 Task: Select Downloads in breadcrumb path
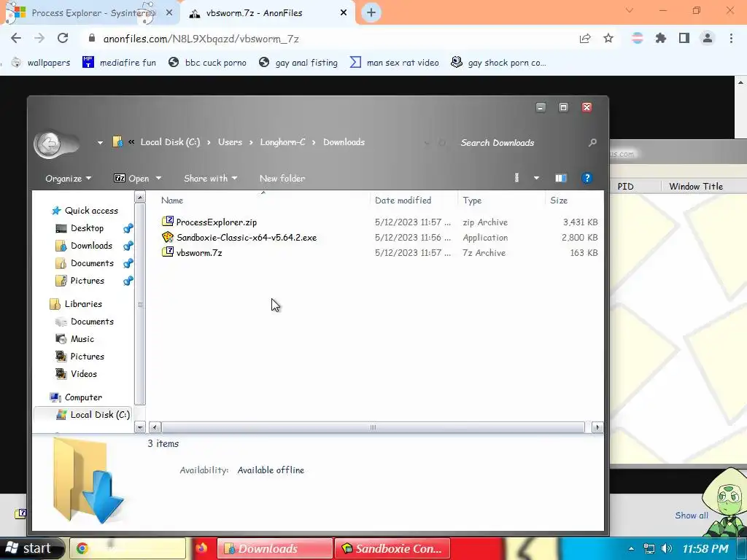[344, 142]
